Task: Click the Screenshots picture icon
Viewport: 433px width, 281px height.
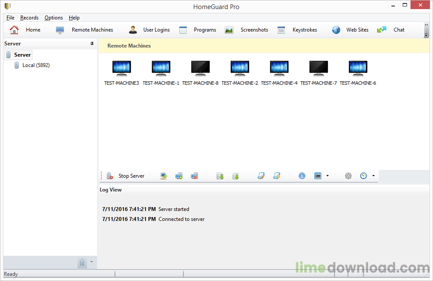Action: click(229, 30)
